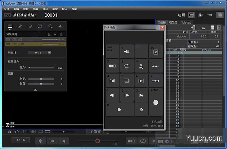The width and height of the screenshot is (227, 149).
Task: Adjust the 100% opacity slider
Action: point(50,39)
